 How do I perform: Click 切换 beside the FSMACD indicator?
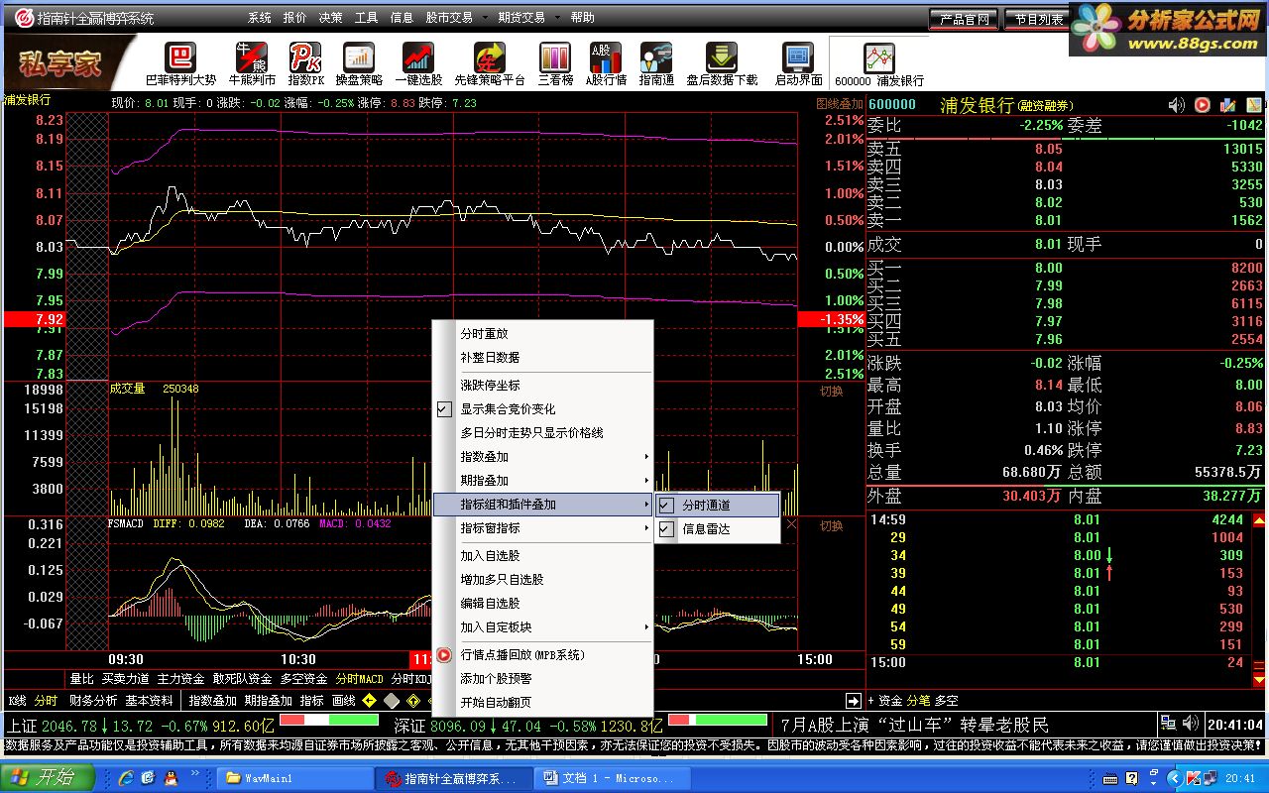click(831, 525)
